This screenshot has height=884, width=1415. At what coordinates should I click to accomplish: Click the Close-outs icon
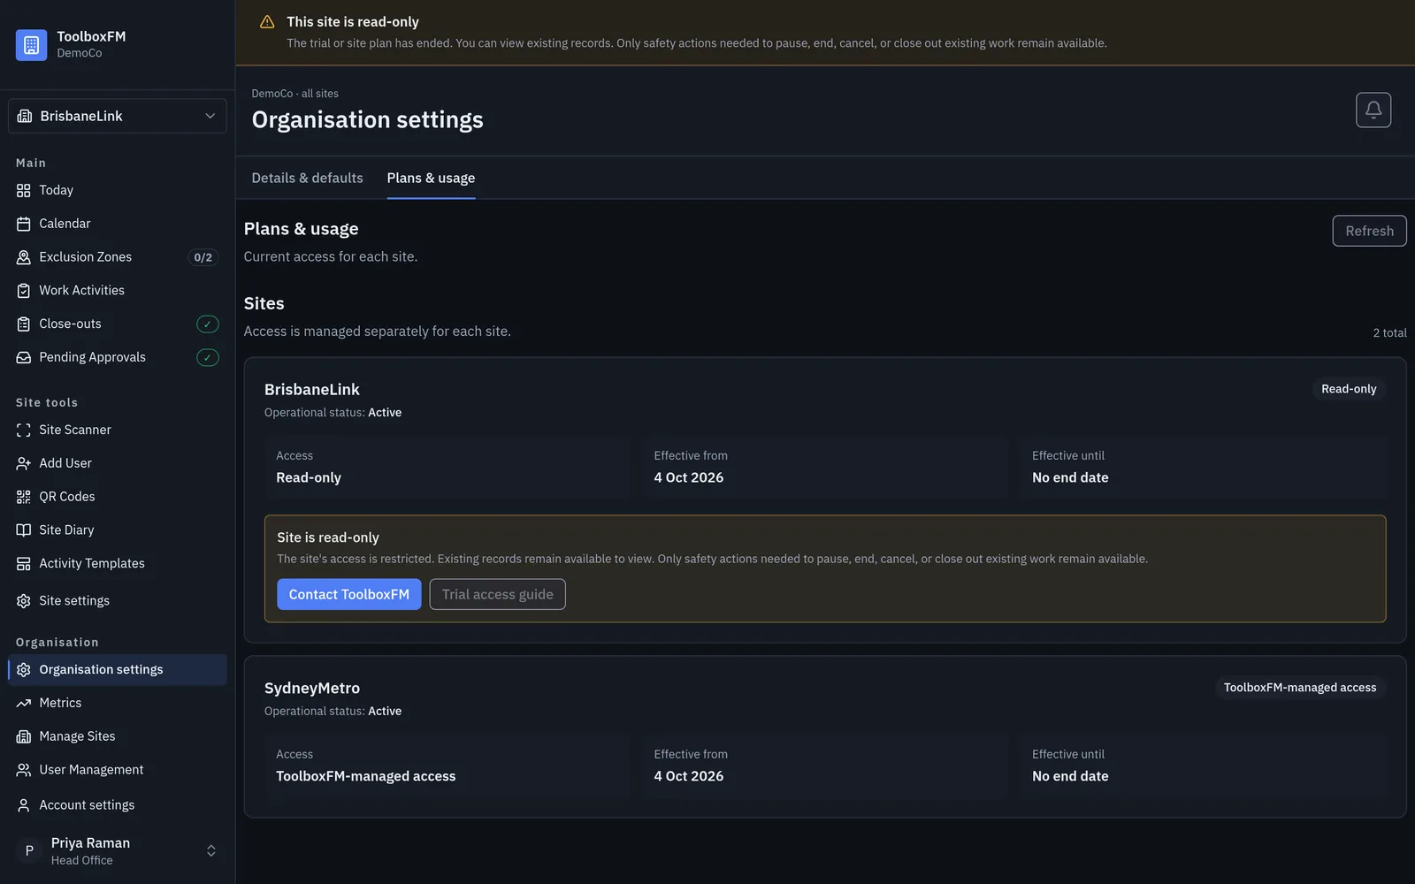click(x=24, y=324)
